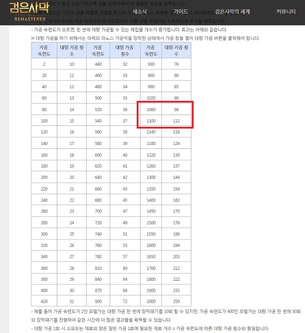
Task: Select the count value 137
Action: point(176,166)
